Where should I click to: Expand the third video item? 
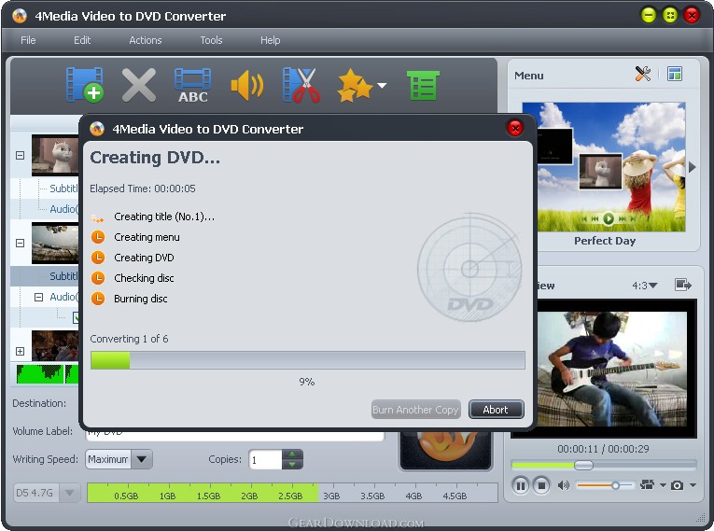coord(20,351)
